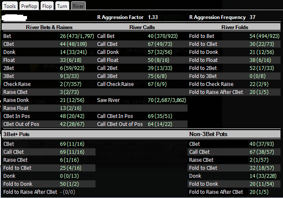Click Fold to Raise After CBet in River Folds
Viewport: 283px width, 198px height.
pyautogui.click(x=234, y=92)
